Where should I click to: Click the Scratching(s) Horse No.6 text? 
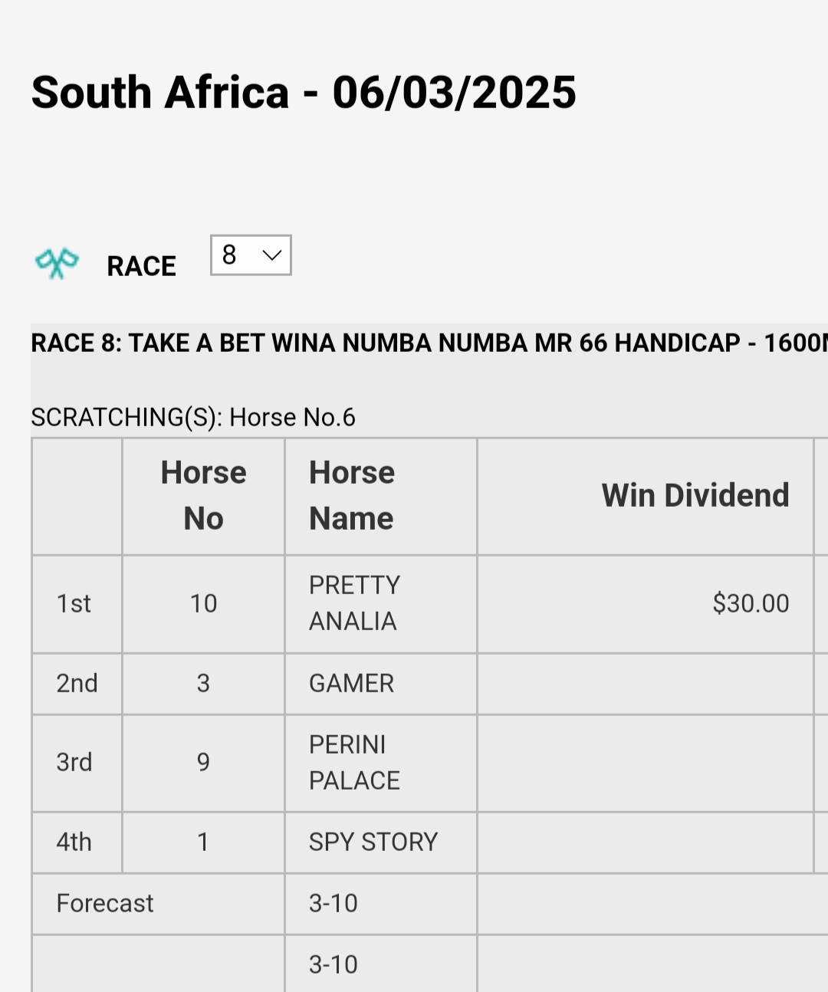[x=193, y=417]
